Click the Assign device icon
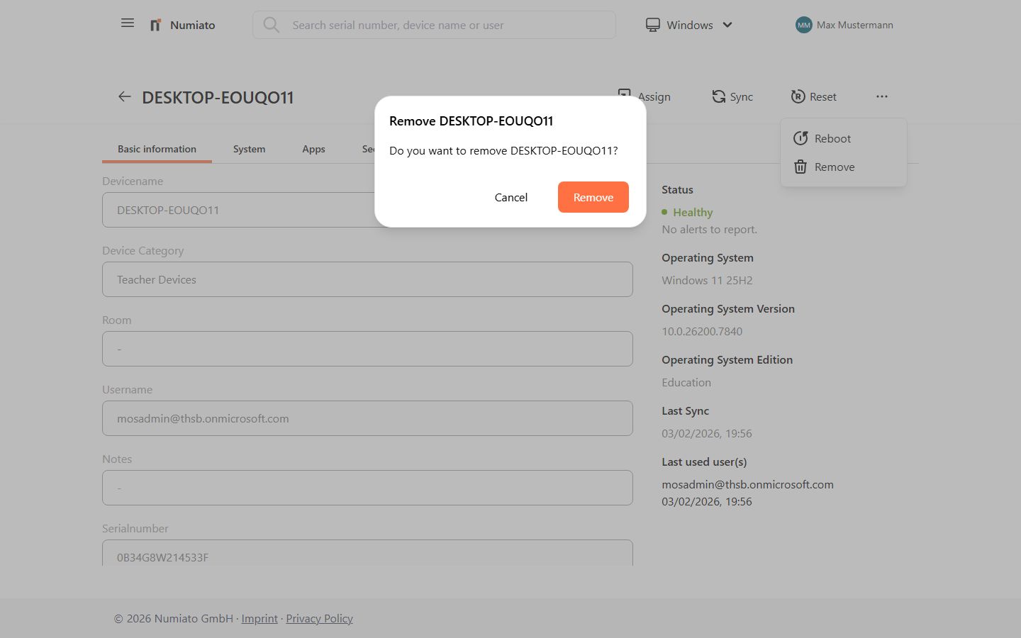Screen dimensions: 1021x638 tap(624, 94)
